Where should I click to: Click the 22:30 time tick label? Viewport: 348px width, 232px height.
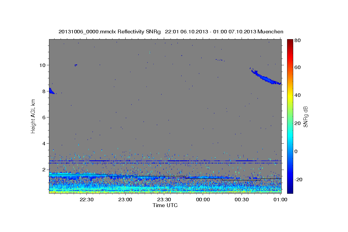86,200
